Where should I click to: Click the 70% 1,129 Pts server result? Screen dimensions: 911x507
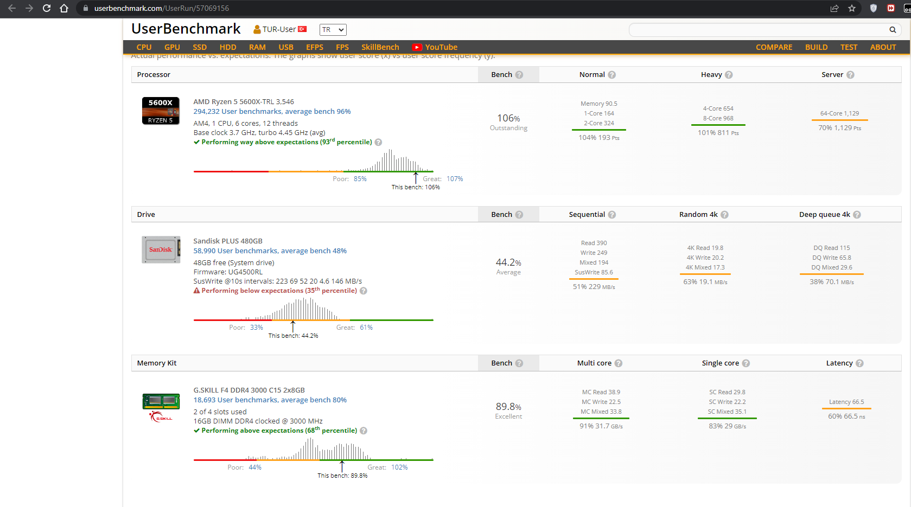pos(840,128)
